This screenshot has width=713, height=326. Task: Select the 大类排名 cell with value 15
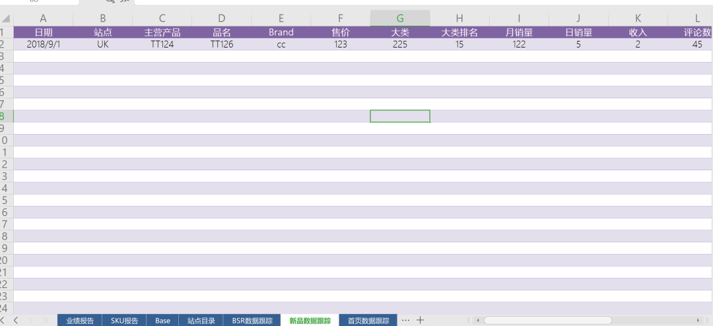pos(459,44)
